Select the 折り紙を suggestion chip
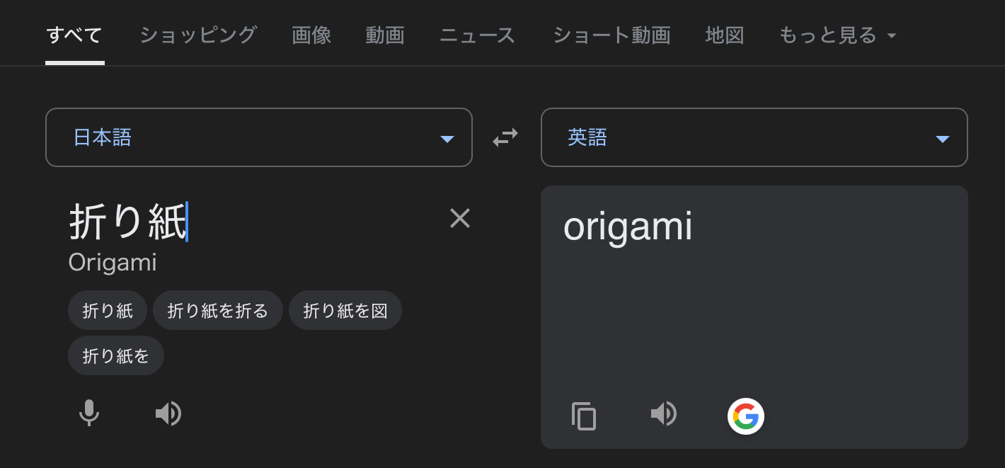 (116, 355)
